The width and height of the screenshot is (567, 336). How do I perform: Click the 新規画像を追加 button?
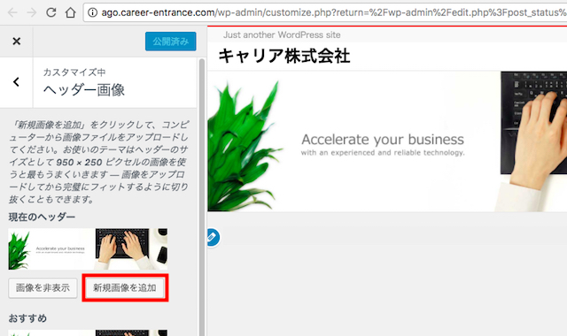[x=125, y=288]
